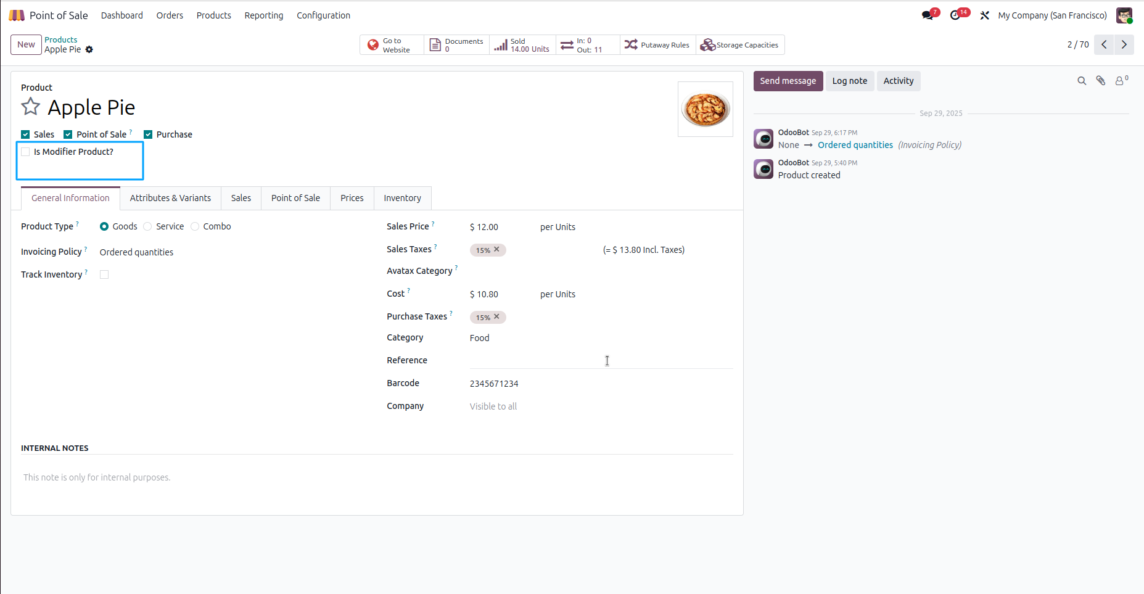This screenshot has height=594, width=1144.
Task: Open the activities clock icon
Action: (x=955, y=15)
